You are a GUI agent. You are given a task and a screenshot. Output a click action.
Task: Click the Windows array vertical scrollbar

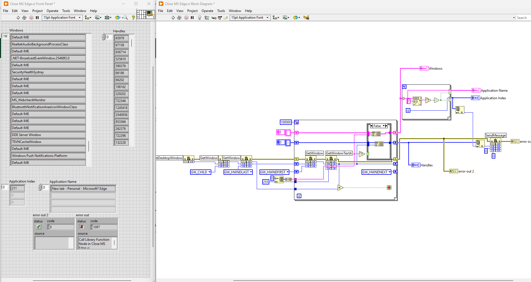pos(89,146)
